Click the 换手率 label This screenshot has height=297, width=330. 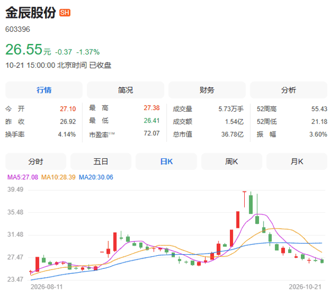click(15, 134)
